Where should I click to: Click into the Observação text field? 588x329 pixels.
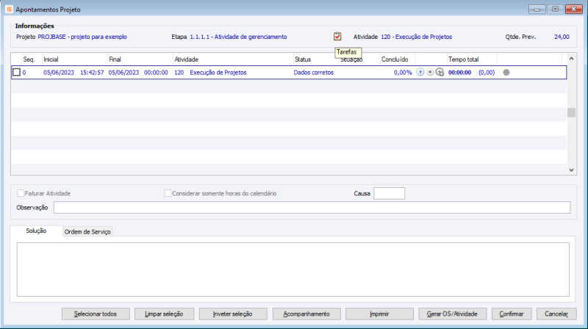pyautogui.click(x=312, y=208)
